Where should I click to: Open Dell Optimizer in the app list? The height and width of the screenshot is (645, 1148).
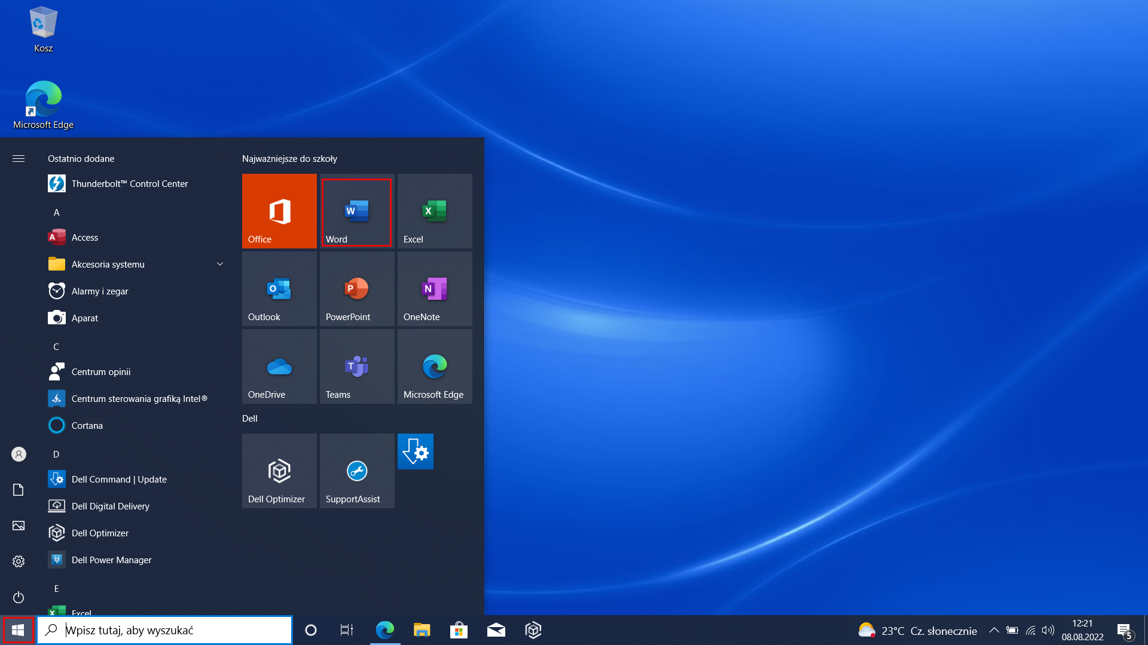[x=137, y=533]
